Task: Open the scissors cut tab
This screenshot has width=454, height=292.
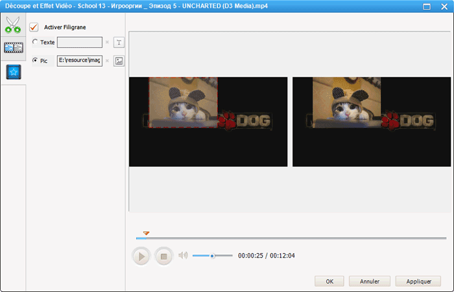Action: (x=13, y=25)
